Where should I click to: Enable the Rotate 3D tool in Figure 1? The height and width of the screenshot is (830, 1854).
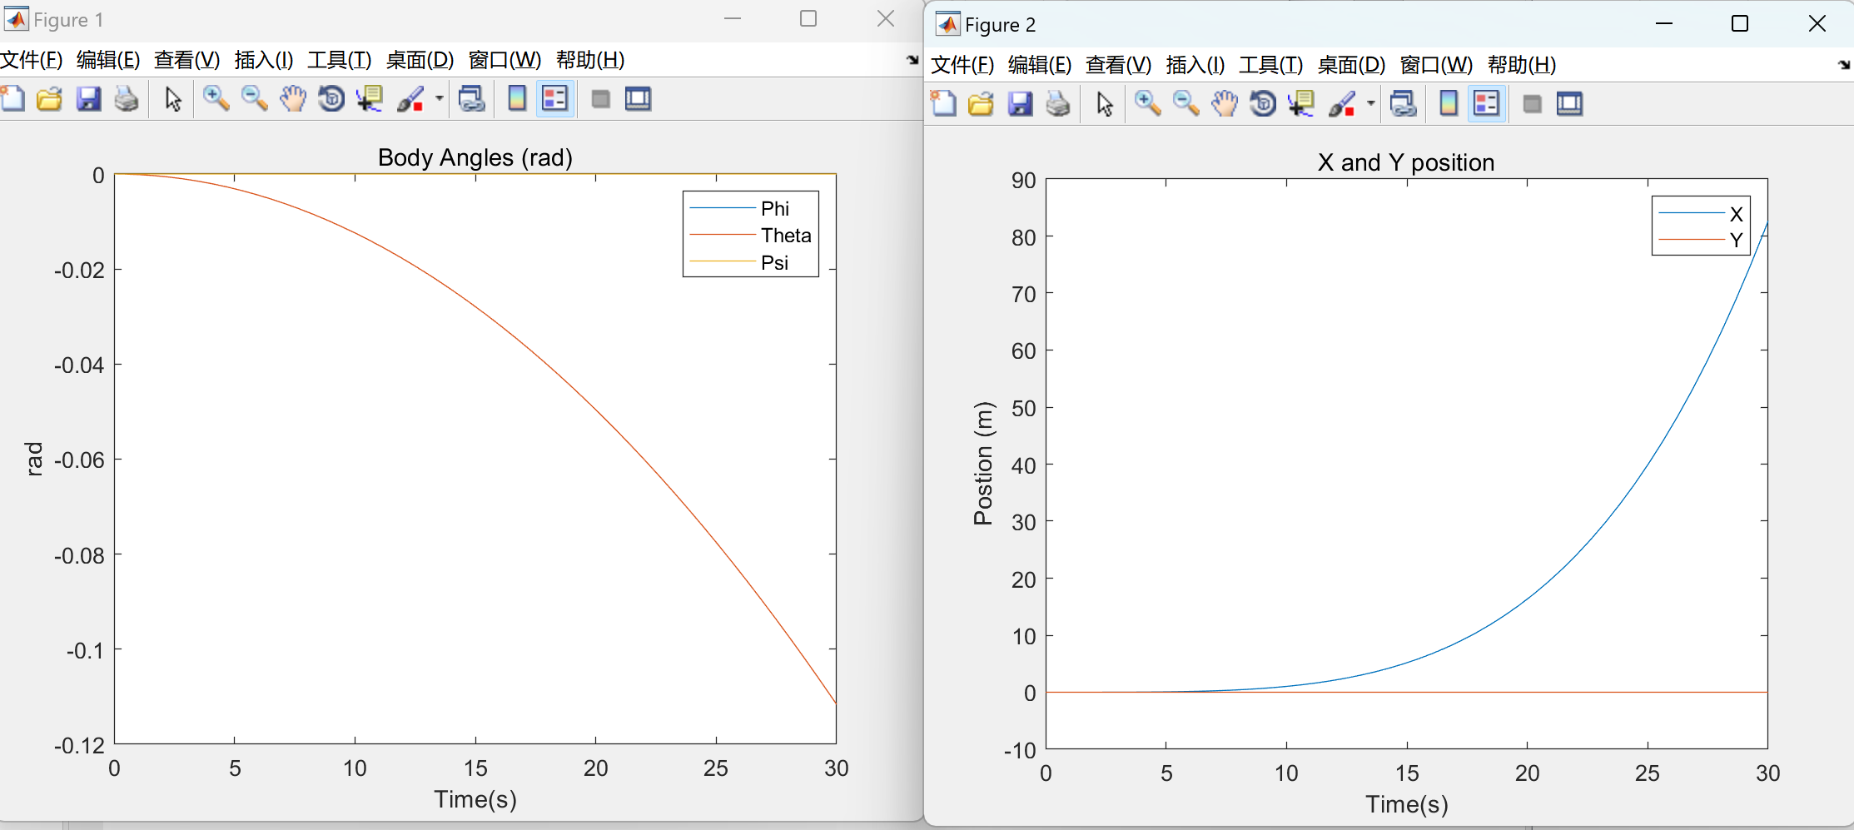(331, 98)
